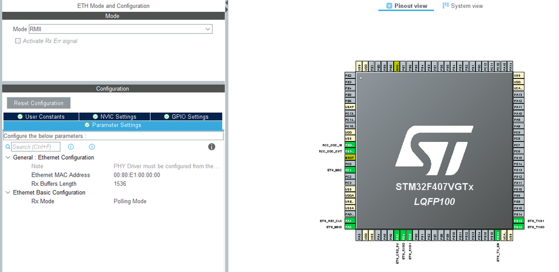Open the GPIO Settings tab

186,117
